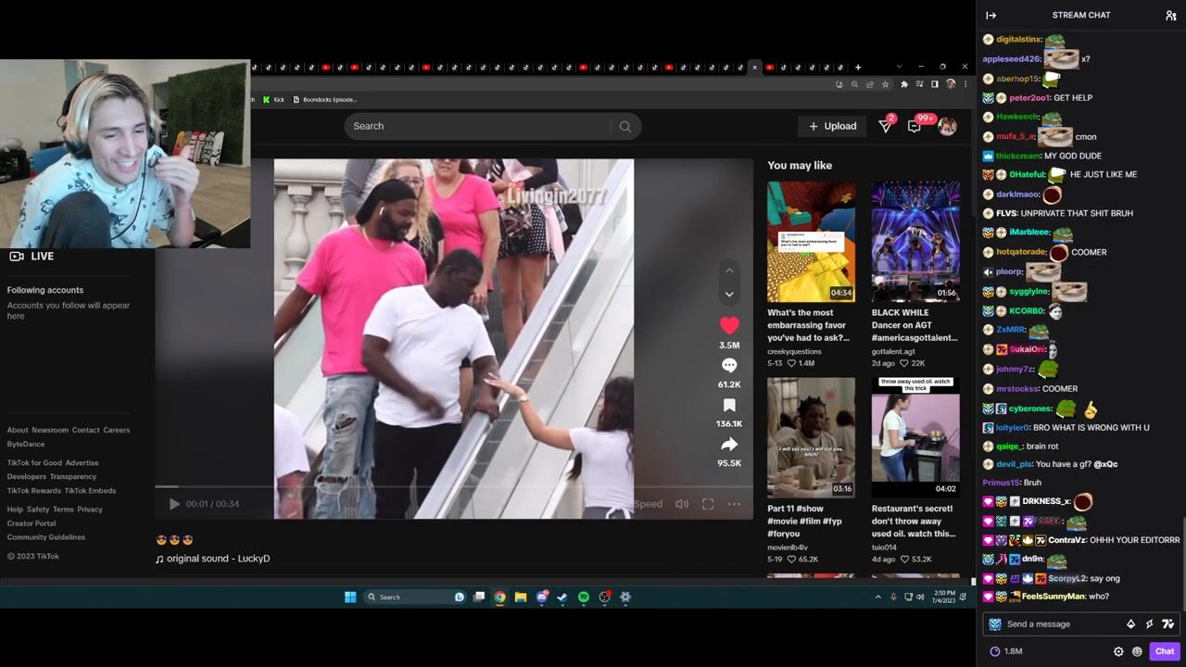This screenshot has width=1186, height=667.
Task: Open Steam from the taskbar
Action: point(561,597)
